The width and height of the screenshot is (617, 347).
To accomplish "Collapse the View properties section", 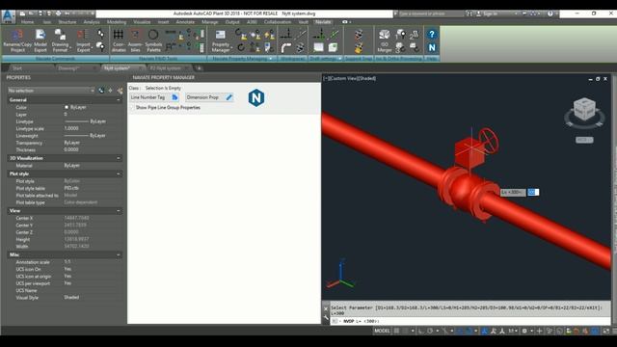I will tap(118, 211).
